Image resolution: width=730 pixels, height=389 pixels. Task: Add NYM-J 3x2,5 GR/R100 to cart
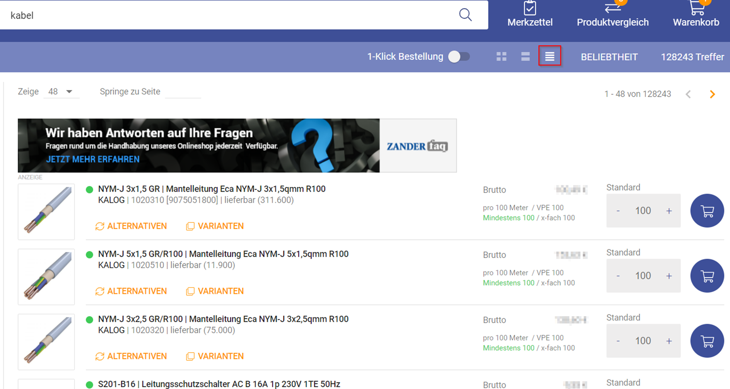pyautogui.click(x=707, y=341)
